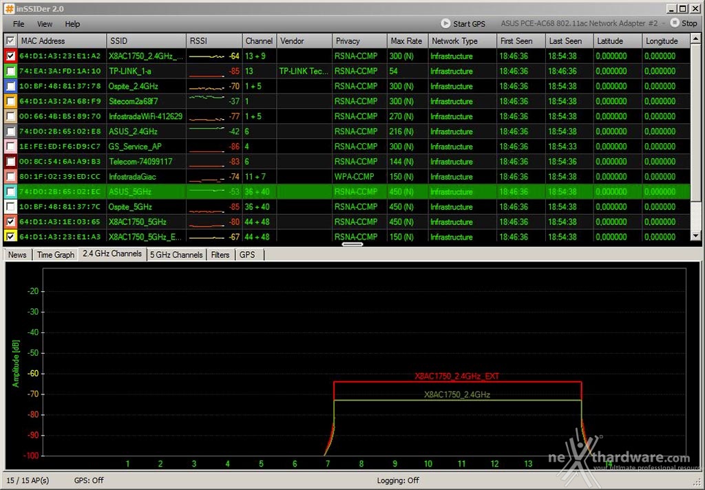
Task: Switch to the 5 GHz Channels tab
Action: pyautogui.click(x=176, y=255)
